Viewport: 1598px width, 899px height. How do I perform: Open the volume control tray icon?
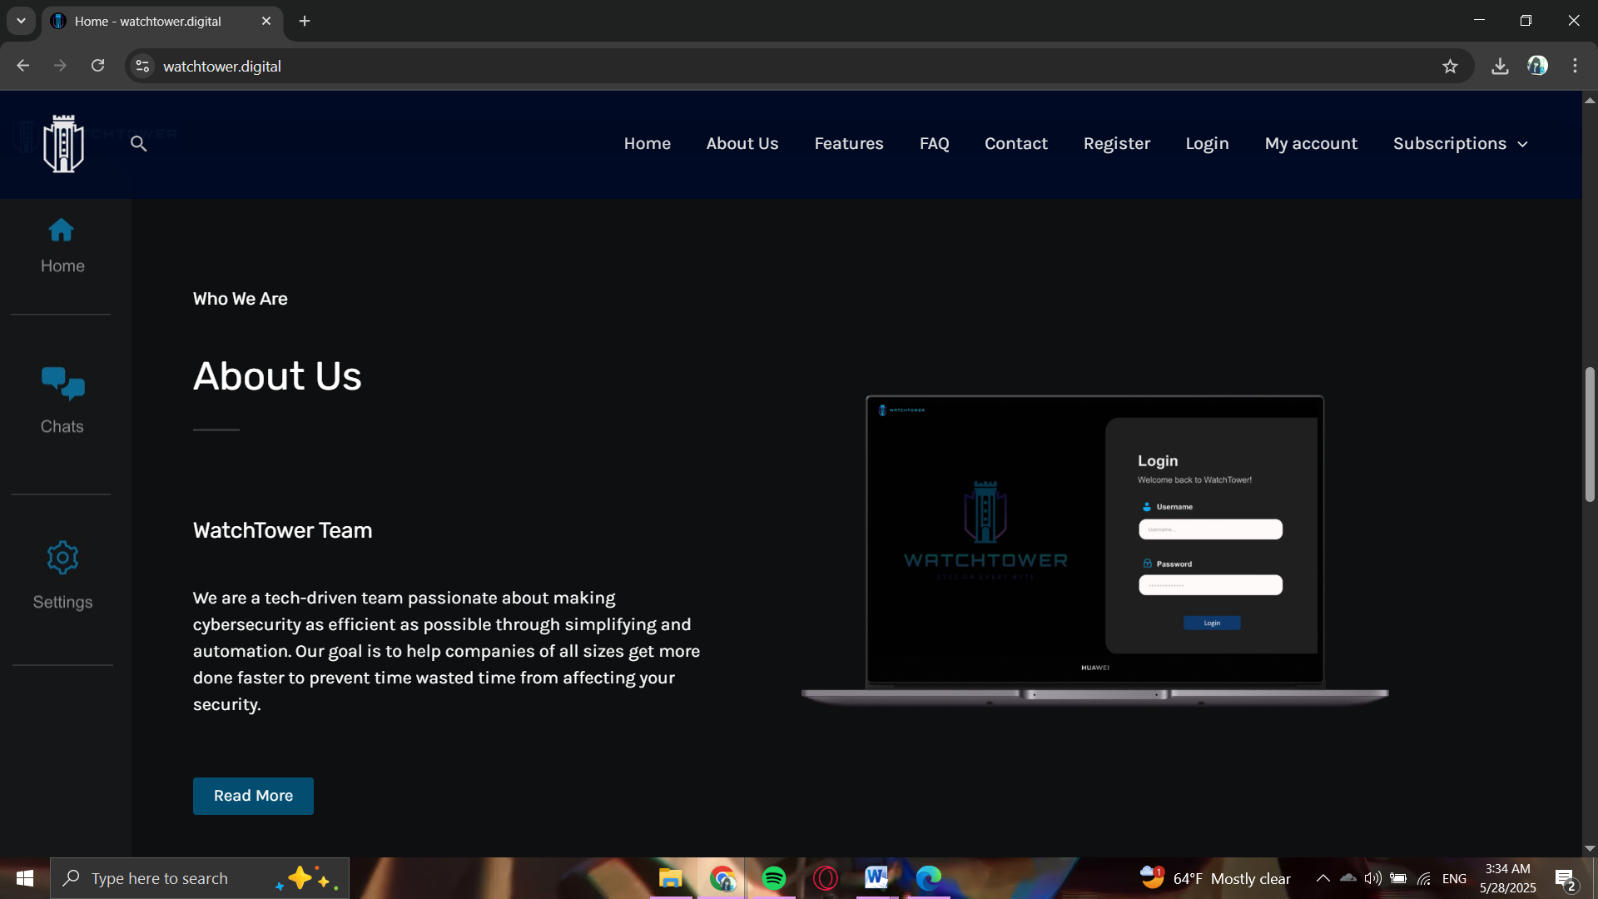1372,878
